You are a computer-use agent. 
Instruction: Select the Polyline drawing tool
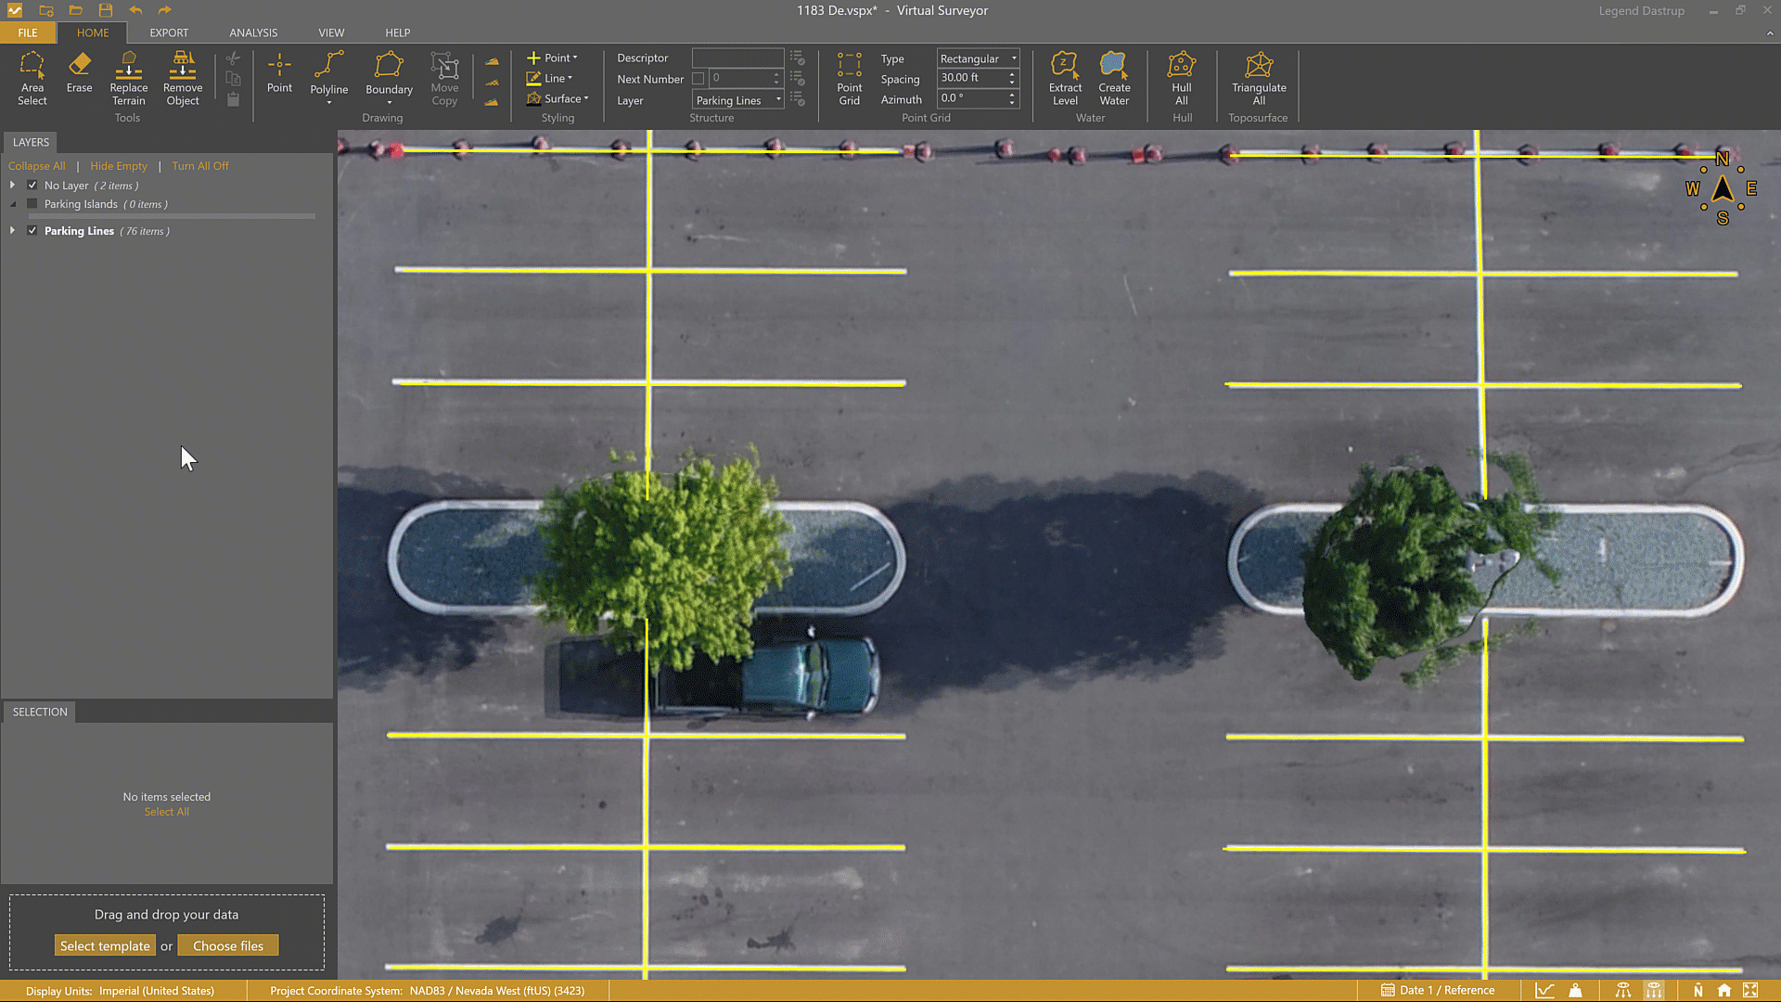click(328, 74)
